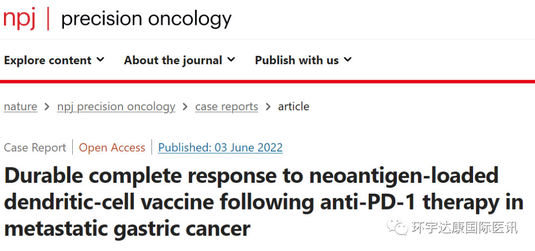This screenshot has width=535, height=251.
Task: Expand the chevron beside Publish with us
Action: tap(347, 60)
